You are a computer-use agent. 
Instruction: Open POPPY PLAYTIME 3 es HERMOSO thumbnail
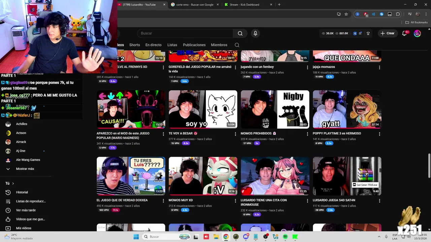pyautogui.click(x=347, y=109)
